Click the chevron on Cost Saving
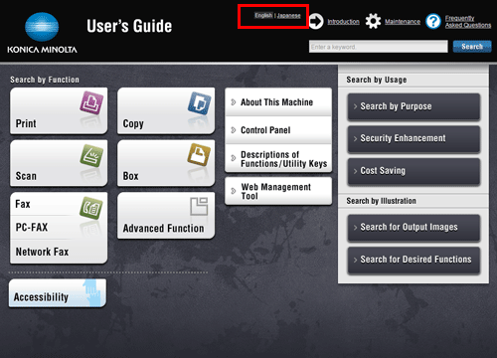This screenshot has height=358, width=497. click(355, 171)
